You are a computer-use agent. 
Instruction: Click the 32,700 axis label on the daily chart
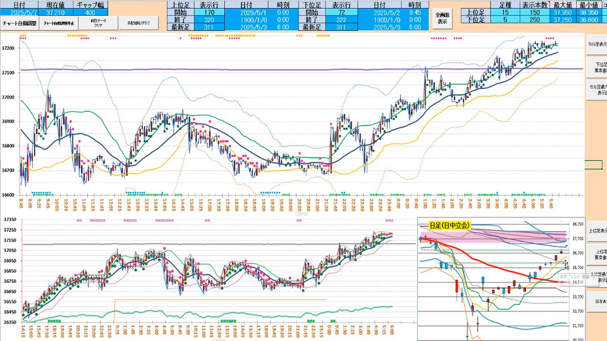click(x=577, y=311)
